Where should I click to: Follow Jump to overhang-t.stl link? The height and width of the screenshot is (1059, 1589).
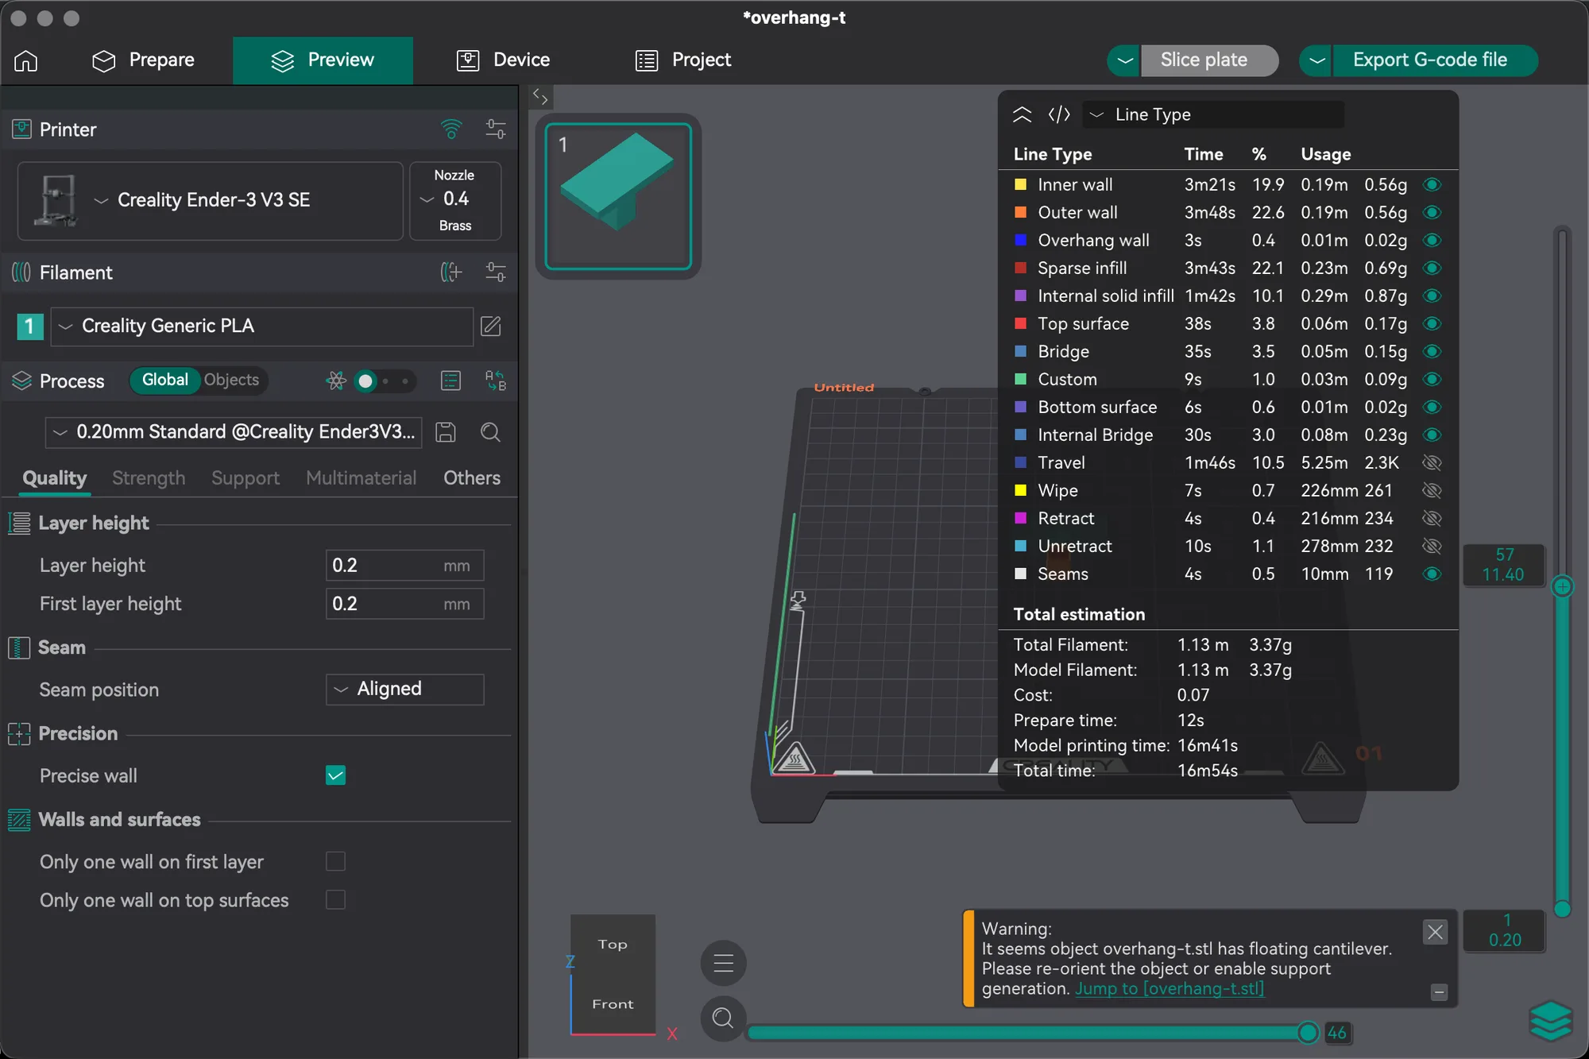(1169, 988)
